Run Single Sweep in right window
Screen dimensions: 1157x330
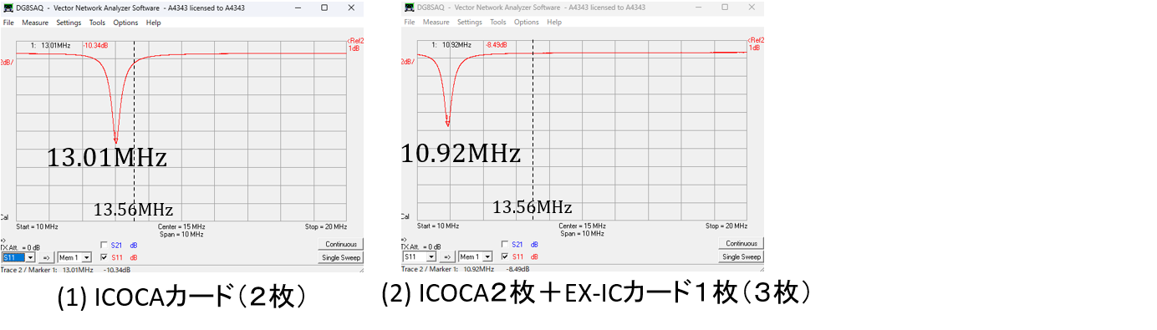tap(741, 256)
